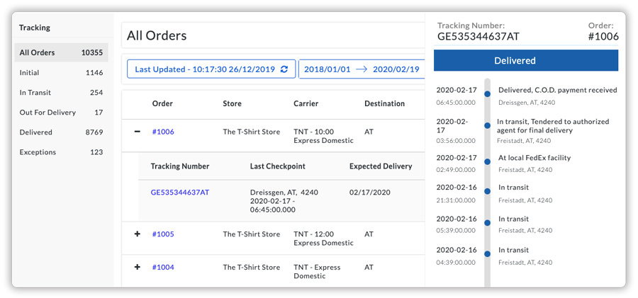
Task: Click 'At local FedEx facility' event text
Action: (535, 158)
